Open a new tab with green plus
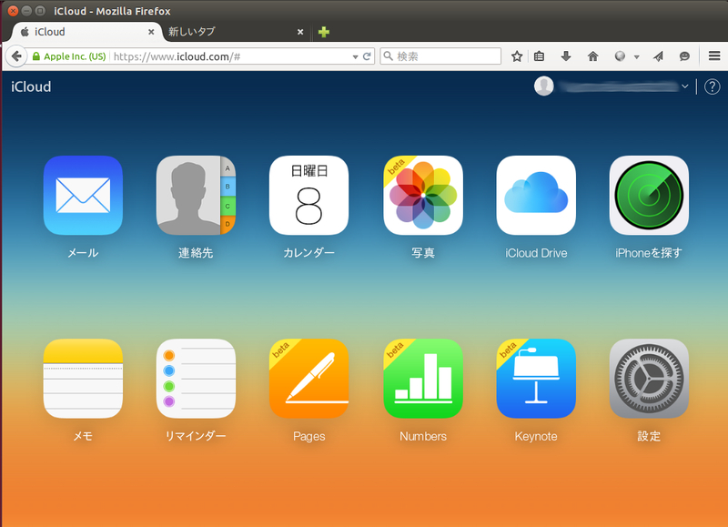728x527 pixels. point(324,32)
